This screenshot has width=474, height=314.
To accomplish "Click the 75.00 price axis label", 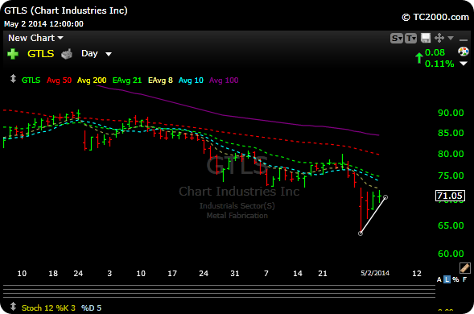I will [x=451, y=176].
